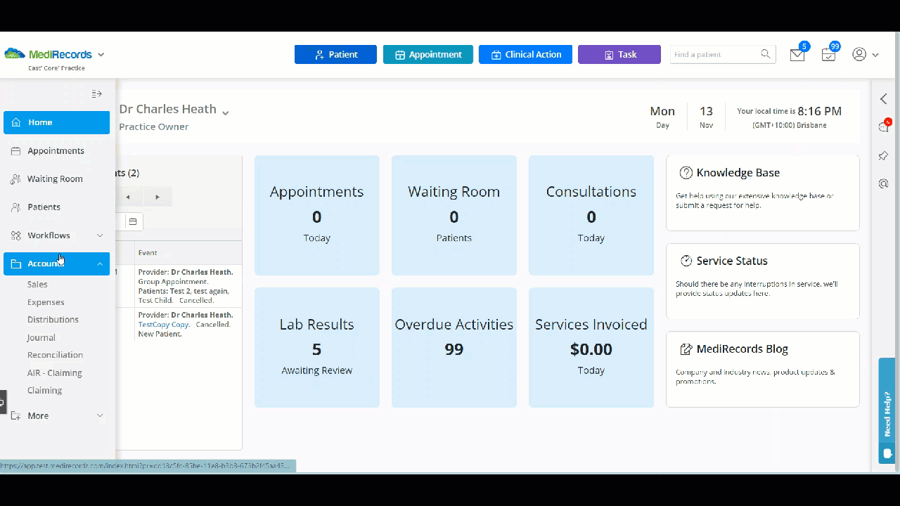900x506 pixels.
Task: Open Distributions under Accounts
Action: coord(53,319)
